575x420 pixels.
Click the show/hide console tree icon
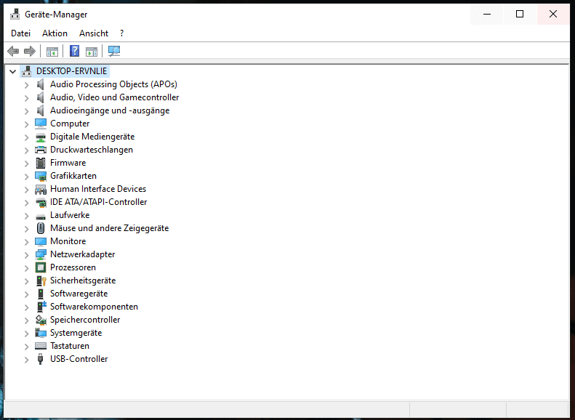[52, 52]
